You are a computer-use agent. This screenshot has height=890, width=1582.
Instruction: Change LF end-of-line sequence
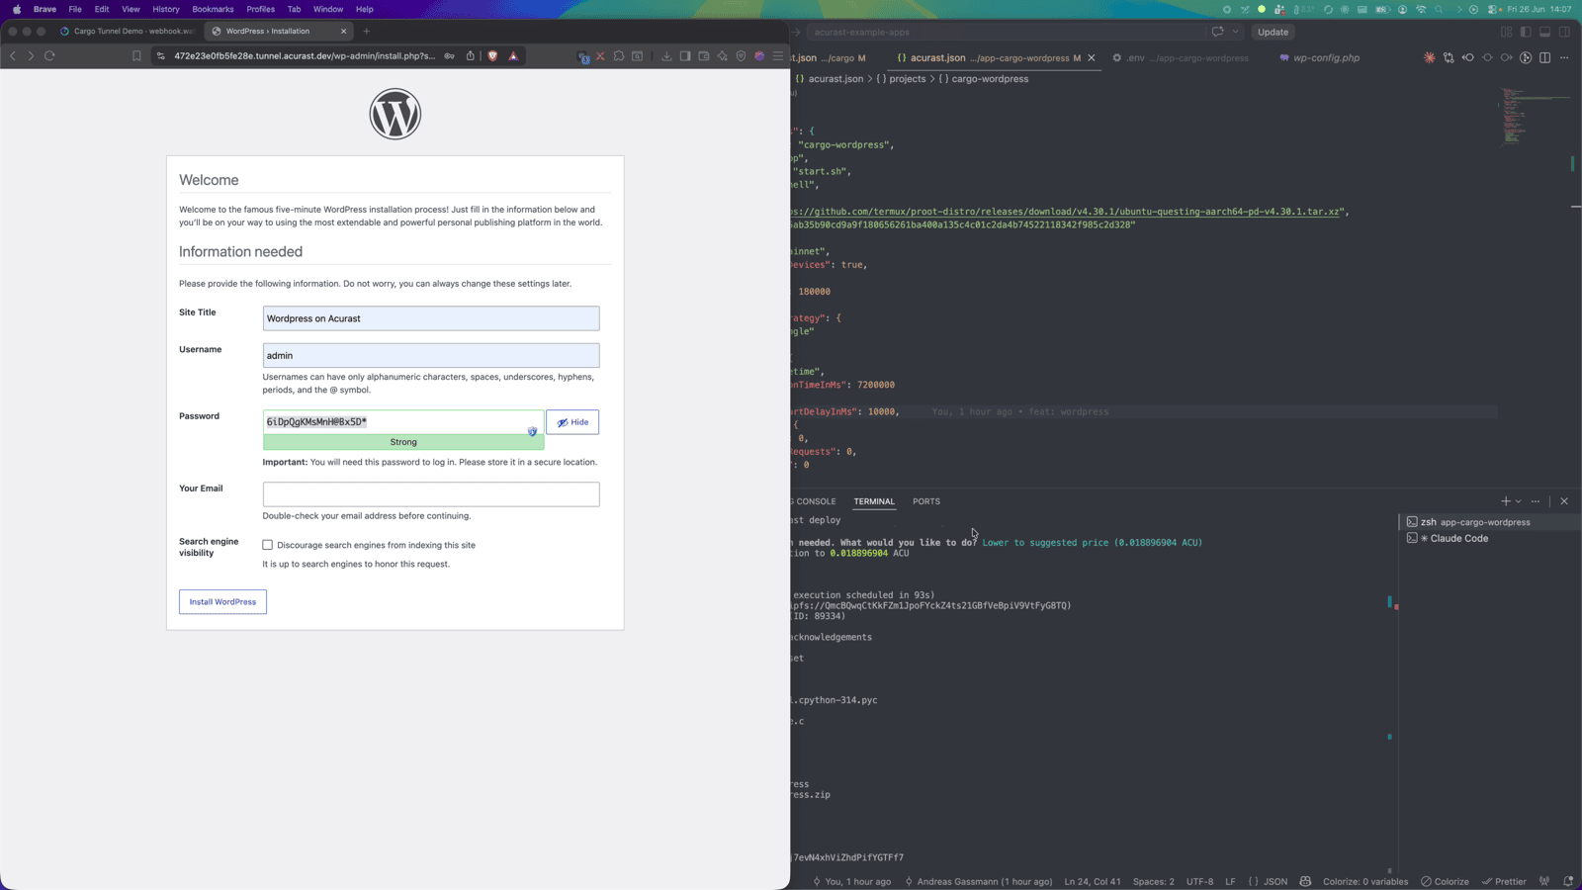pyautogui.click(x=1230, y=881)
